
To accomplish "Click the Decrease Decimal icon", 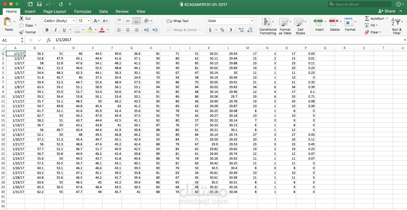I will [x=250, y=30].
